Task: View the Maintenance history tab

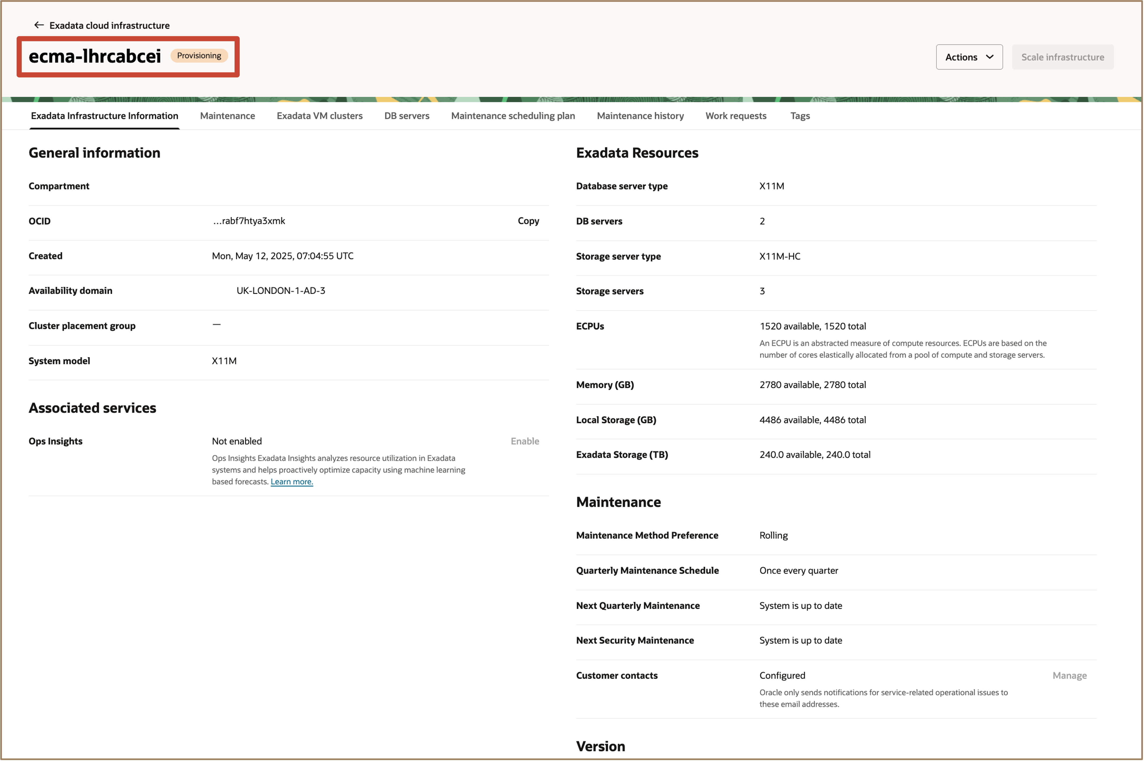Action: [640, 116]
